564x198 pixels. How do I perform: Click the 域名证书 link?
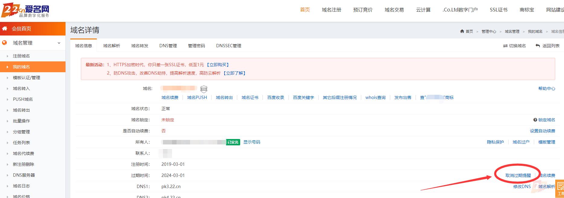pyautogui.click(x=250, y=97)
